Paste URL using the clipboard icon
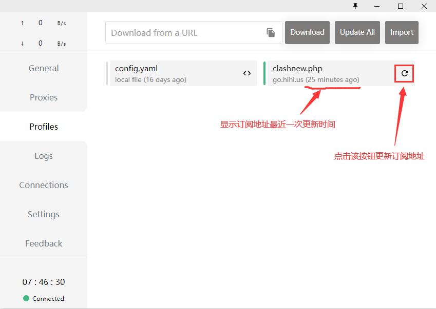This screenshot has height=309, width=436. pos(271,32)
